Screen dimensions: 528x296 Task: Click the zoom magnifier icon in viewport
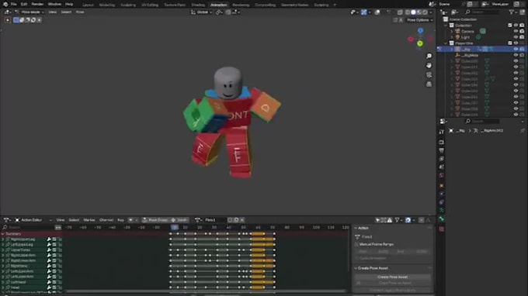[429, 56]
